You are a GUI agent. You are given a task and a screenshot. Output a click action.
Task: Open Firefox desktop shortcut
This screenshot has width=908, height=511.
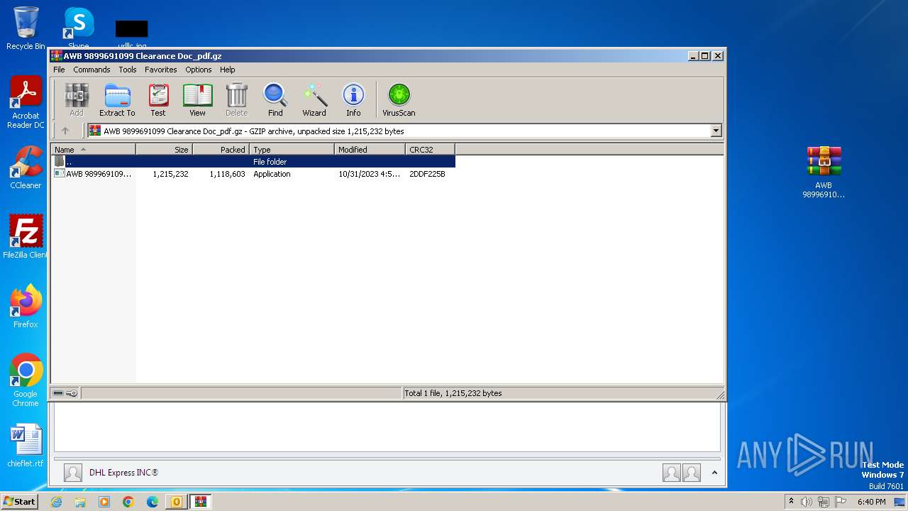click(x=26, y=307)
